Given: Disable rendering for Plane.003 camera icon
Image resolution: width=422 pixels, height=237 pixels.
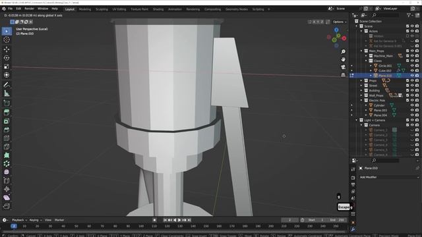Looking at the screenshot, I should 417,110.
